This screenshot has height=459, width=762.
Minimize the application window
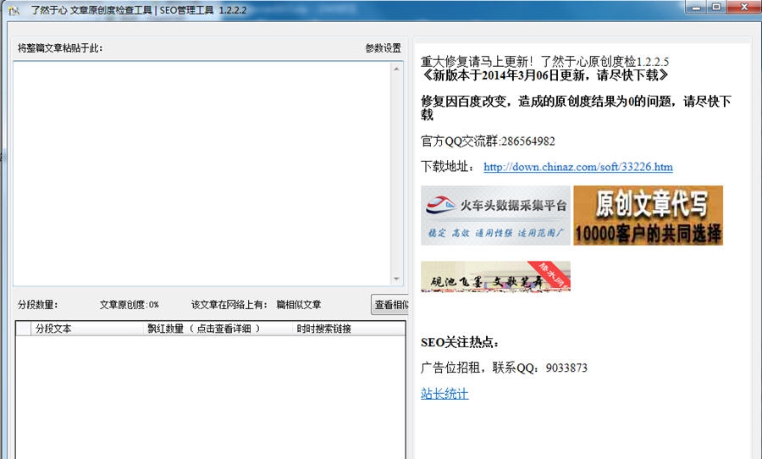pyautogui.click(x=696, y=7)
